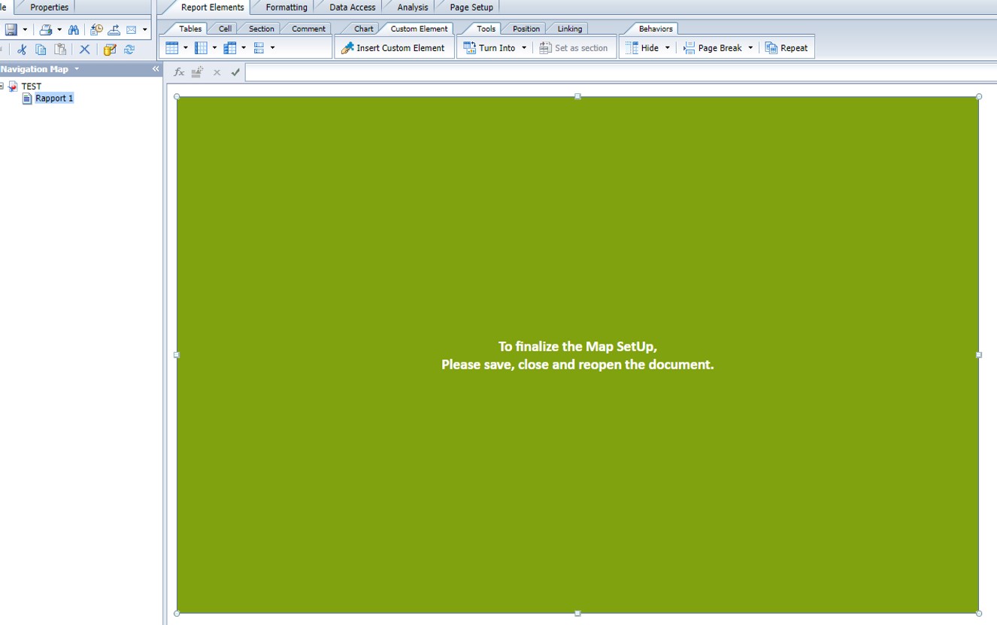Screen dimensions: 997x625
Task: Click inside the formula input field
Action: (x=621, y=73)
